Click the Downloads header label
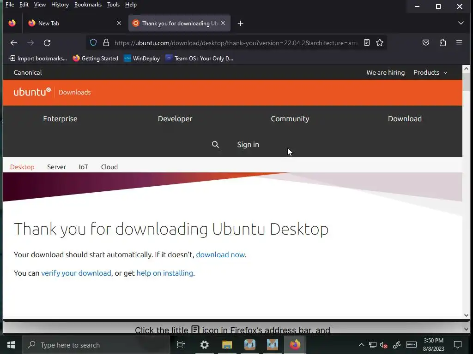 tap(74, 92)
